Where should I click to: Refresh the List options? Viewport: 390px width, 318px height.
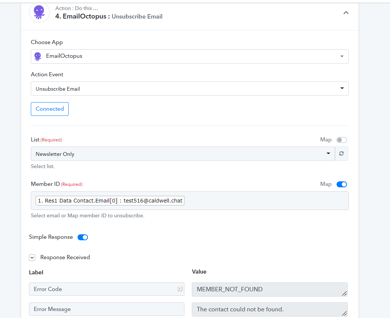[x=341, y=154]
